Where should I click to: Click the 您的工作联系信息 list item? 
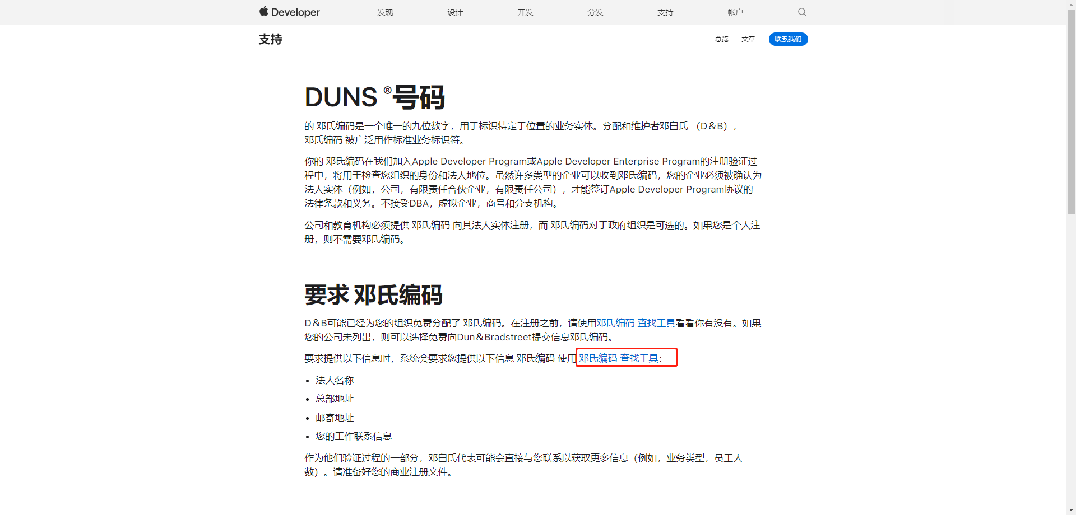click(354, 436)
